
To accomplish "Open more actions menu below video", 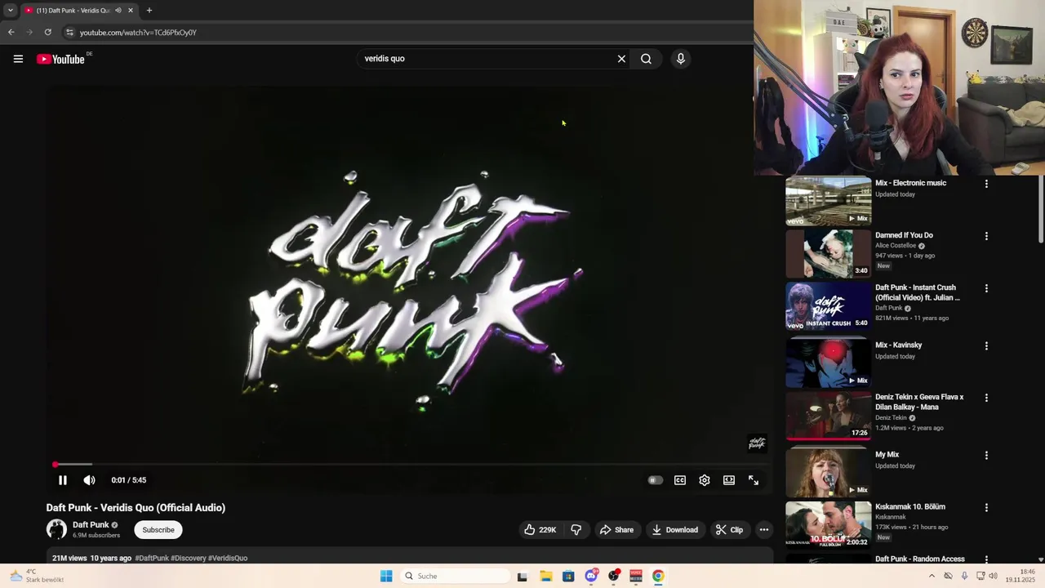I will tap(764, 530).
